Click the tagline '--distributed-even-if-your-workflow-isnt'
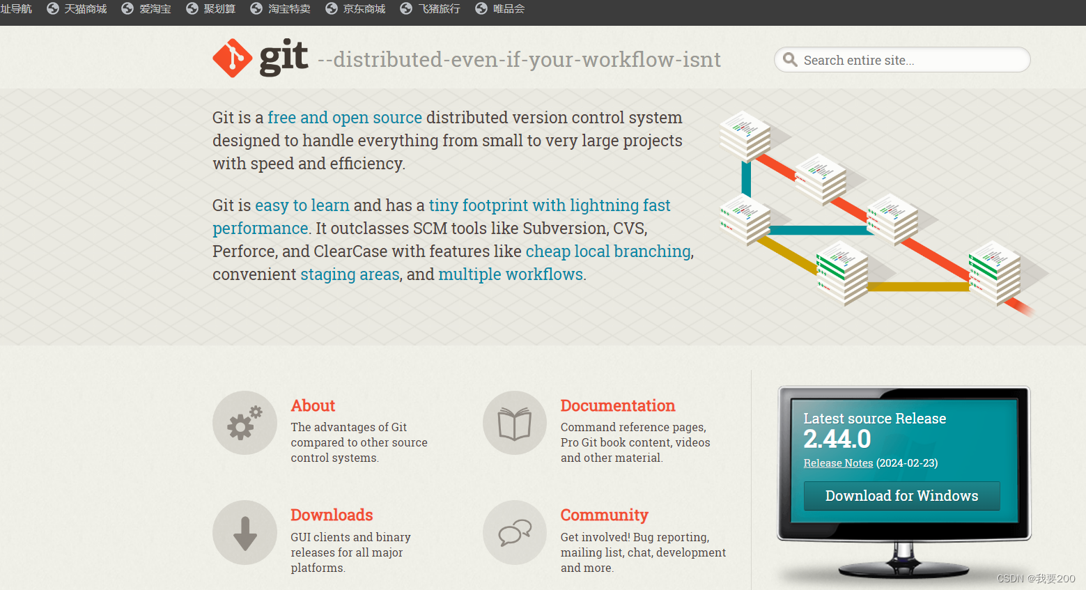1086x590 pixels. [x=520, y=60]
